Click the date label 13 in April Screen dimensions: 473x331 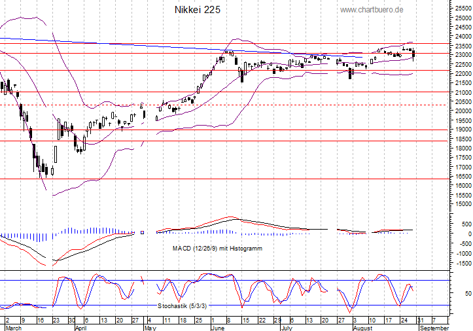click(x=104, y=320)
